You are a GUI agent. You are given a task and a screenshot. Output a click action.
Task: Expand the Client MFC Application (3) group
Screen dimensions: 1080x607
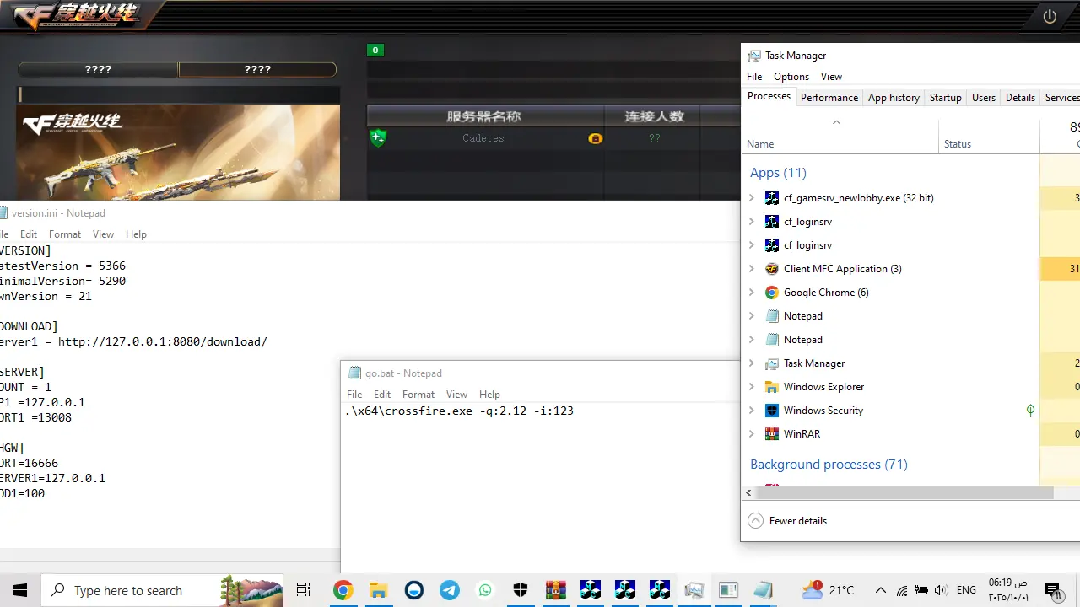(752, 269)
